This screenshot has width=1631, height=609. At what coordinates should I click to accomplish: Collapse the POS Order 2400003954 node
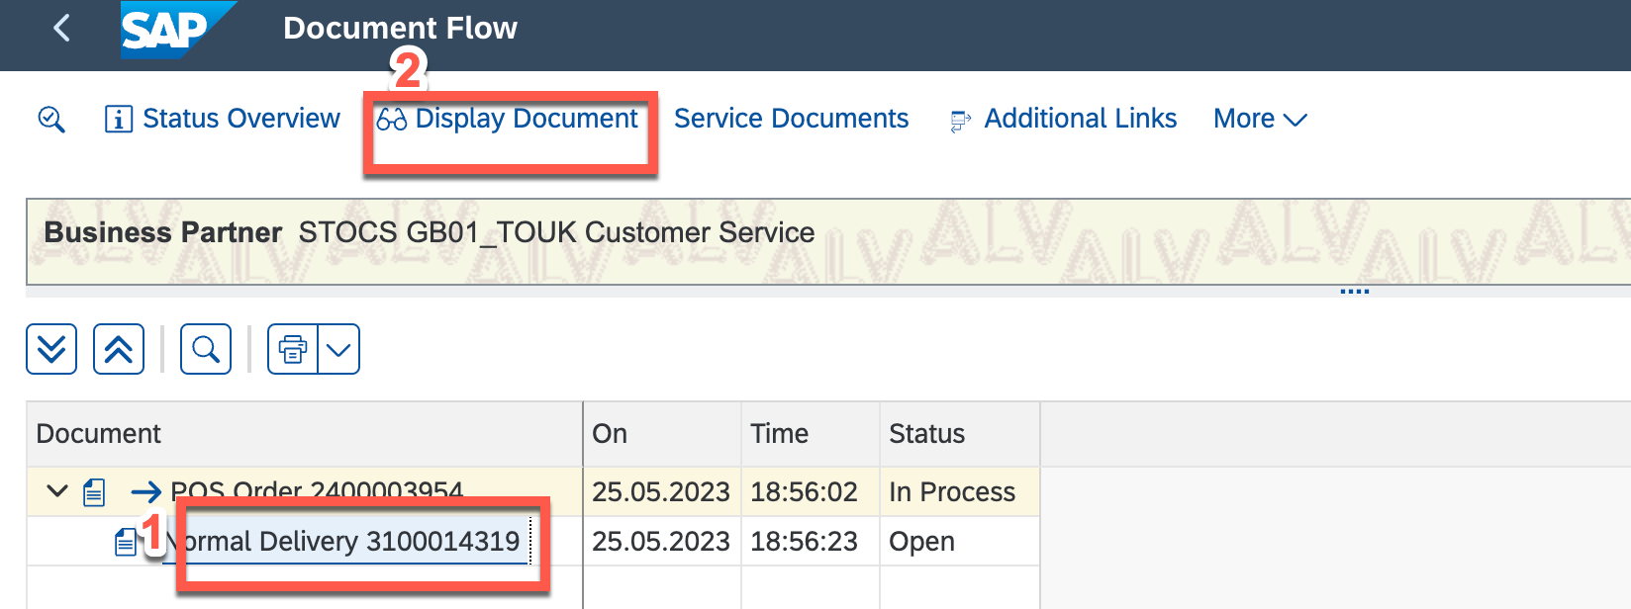click(x=57, y=491)
